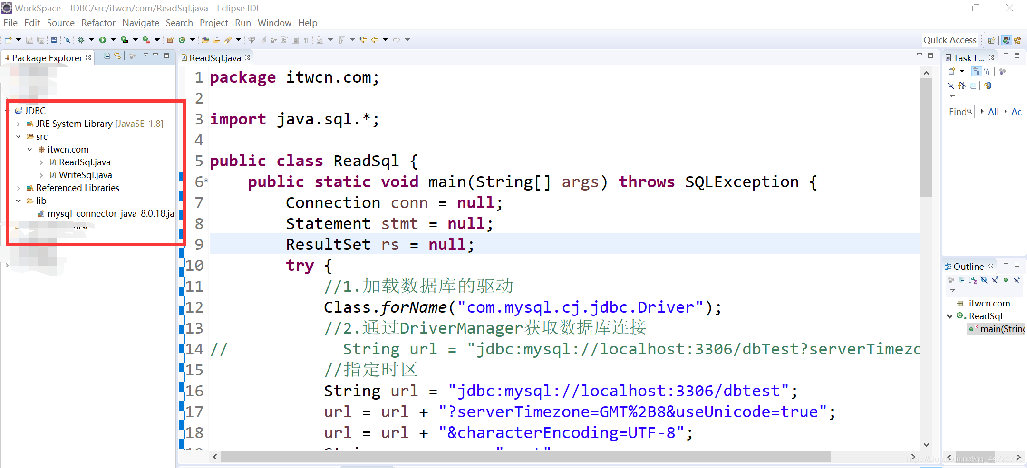Click Sort alphabetically in Outline
Screen dimensions: 1027x468
coord(973,280)
